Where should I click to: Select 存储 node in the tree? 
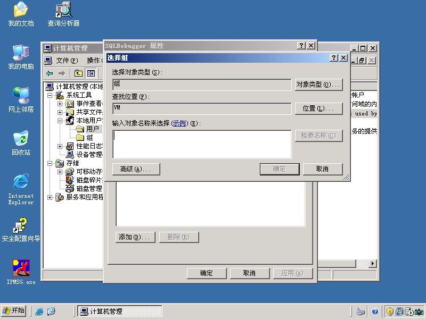(72, 163)
